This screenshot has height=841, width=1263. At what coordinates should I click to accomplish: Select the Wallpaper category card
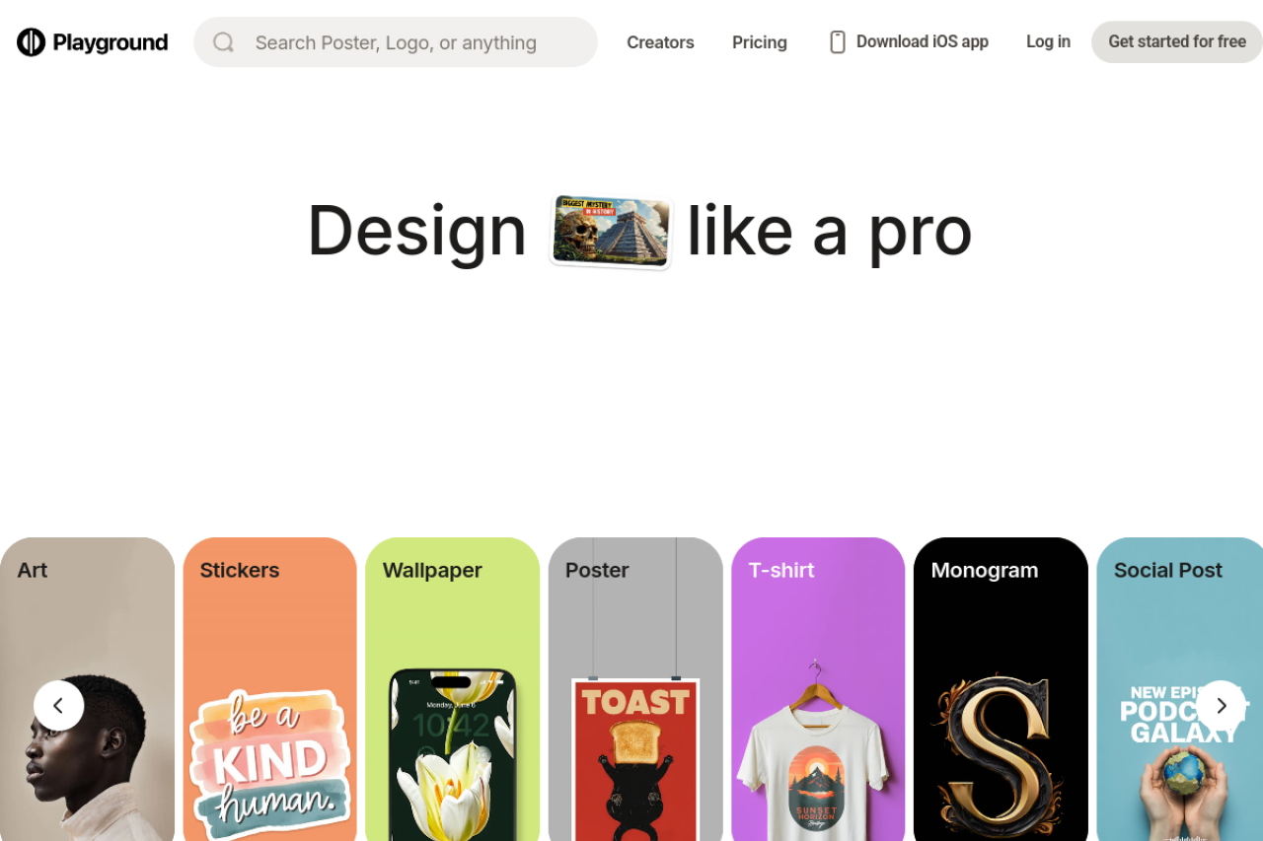tap(452, 689)
